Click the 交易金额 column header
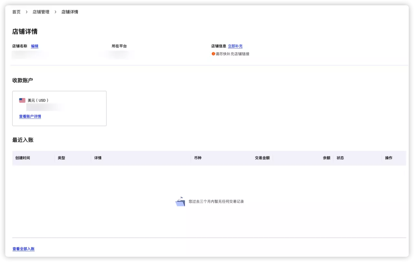Viewport: 414px width, 262px height. tap(262, 158)
